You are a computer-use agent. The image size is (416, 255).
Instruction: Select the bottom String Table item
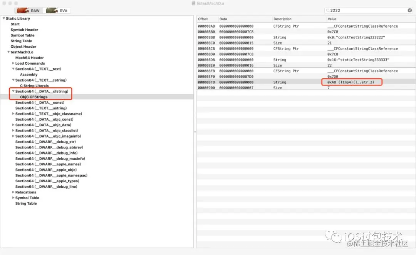(x=26, y=203)
